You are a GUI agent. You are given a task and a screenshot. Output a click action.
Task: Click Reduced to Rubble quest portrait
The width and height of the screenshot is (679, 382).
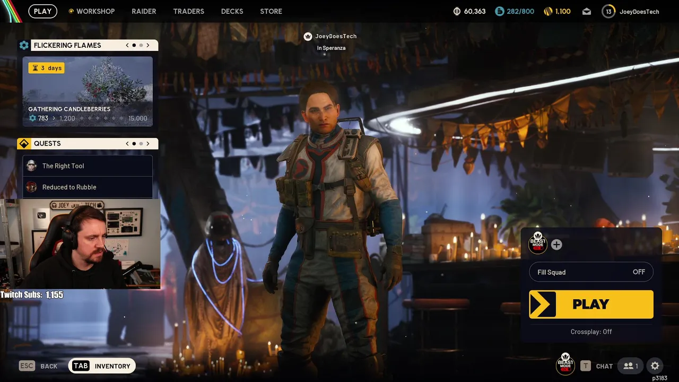(31, 187)
